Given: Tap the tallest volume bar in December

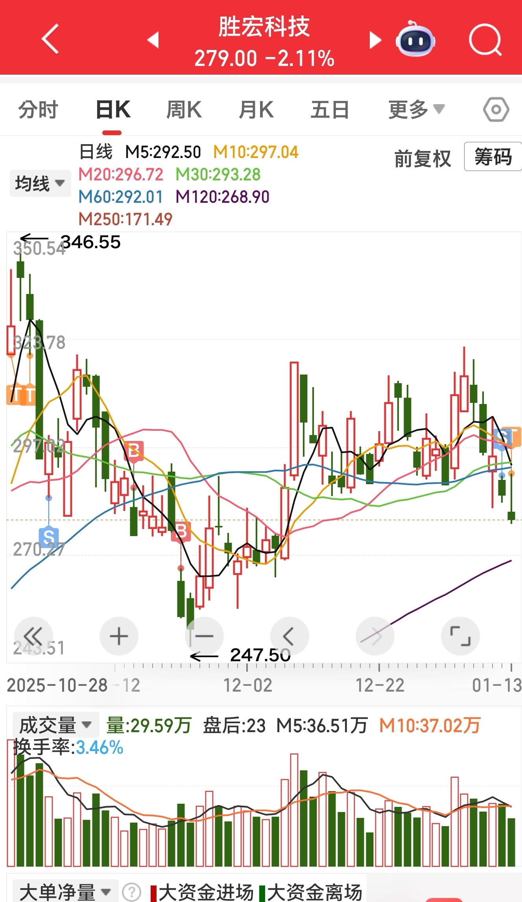Looking at the screenshot, I should 294,810.
